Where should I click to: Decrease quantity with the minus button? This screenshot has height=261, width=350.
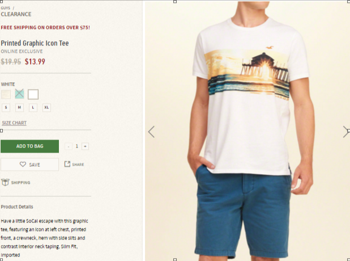pos(69,146)
